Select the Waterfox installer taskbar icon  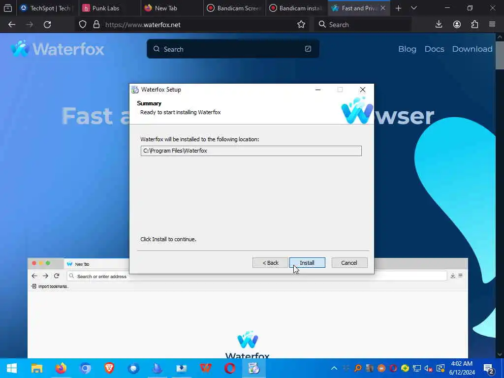254,368
